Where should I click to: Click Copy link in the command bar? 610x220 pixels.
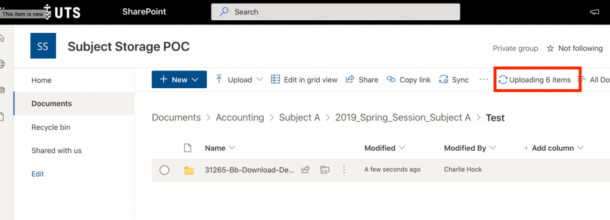point(409,79)
